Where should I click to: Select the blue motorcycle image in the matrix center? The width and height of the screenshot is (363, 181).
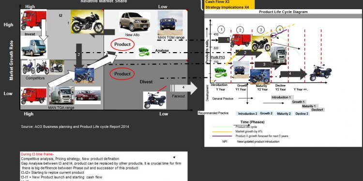(84, 75)
